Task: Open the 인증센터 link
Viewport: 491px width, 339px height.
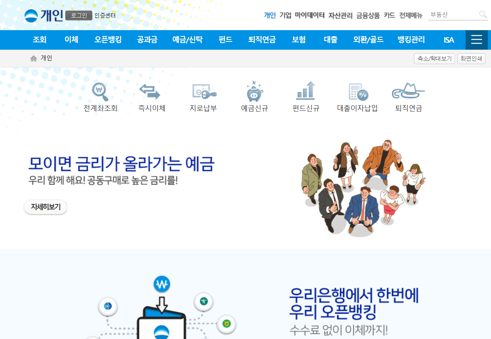Action: tap(104, 16)
